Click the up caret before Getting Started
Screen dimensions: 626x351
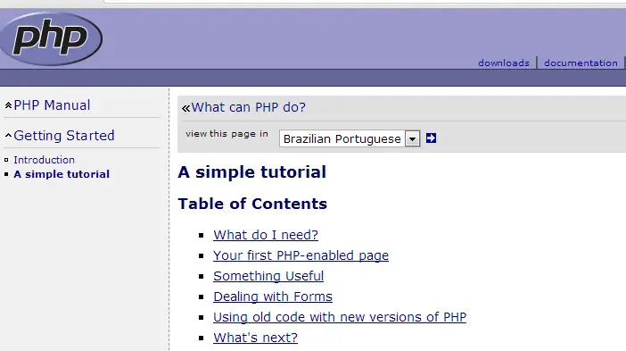[x=8, y=136]
